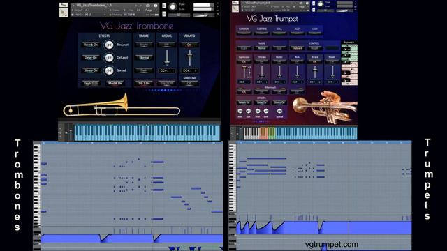Viewport: 447px width, 251px height.
Task: Open the trumpet Expression CC# selector
Action: (244, 82)
